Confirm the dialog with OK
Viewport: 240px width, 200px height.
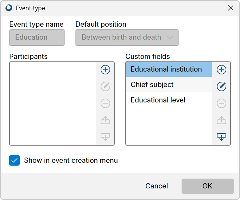coord(208,186)
